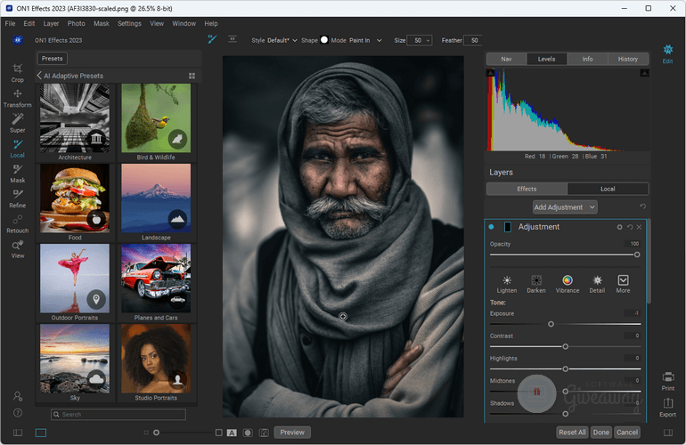
Task: Select the Refine tool
Action: 18,198
